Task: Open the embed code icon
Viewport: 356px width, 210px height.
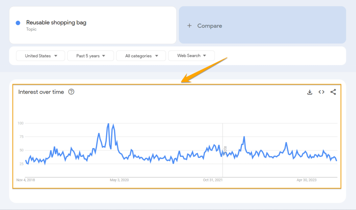Action: [321, 92]
